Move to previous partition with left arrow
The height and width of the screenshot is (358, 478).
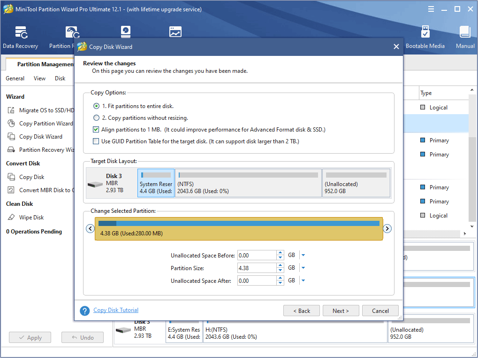(90, 228)
